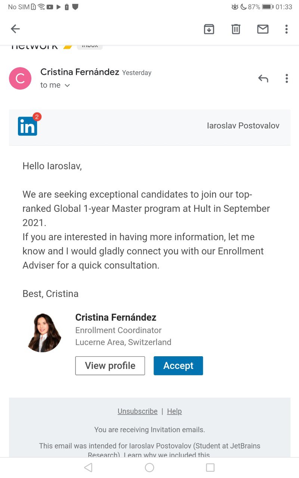The height and width of the screenshot is (478, 299).
Task: Open the top toolbar overflow menu
Action: (286, 29)
